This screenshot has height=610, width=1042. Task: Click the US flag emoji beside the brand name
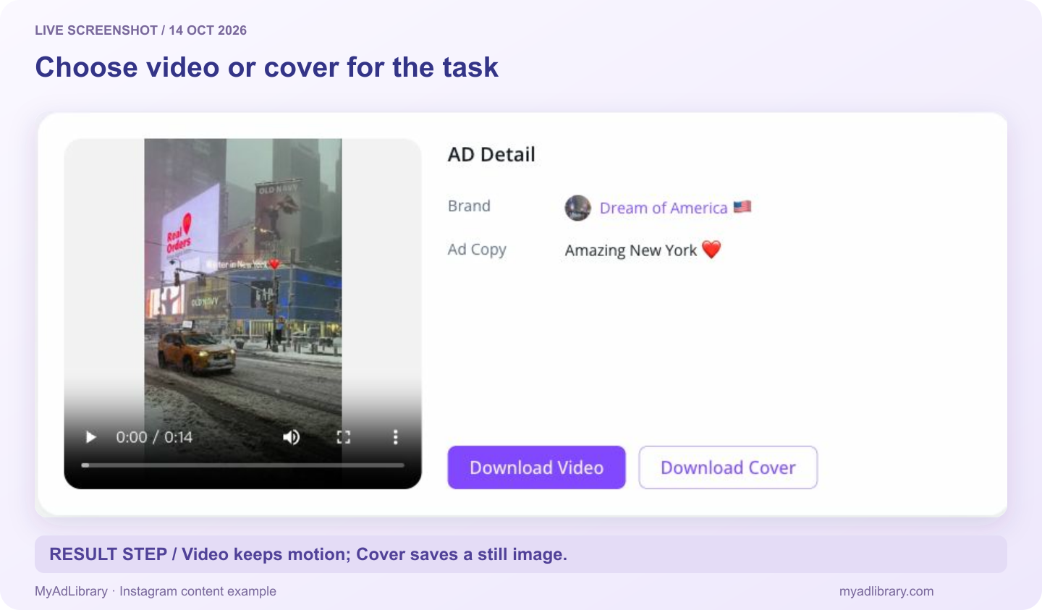tap(742, 207)
